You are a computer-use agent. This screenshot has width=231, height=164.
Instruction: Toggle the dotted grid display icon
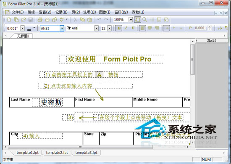[152, 20]
